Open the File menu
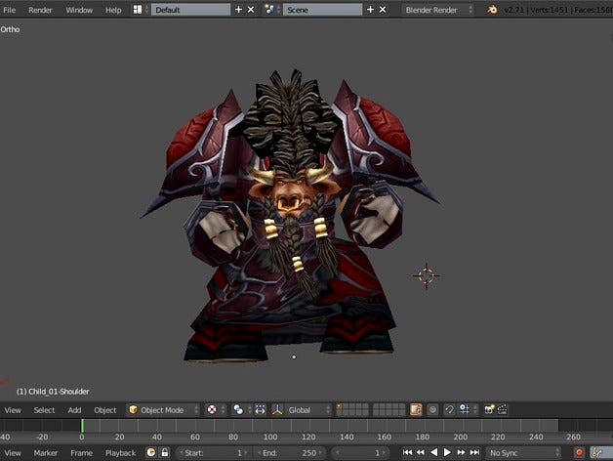613x461 pixels. (10, 10)
